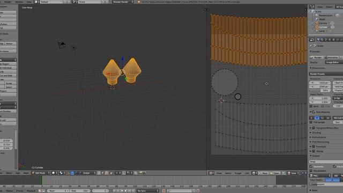Open the Display Image Editor dropdown
Viewport: 343px width, 193px height.
pyautogui.click(x=333, y=62)
